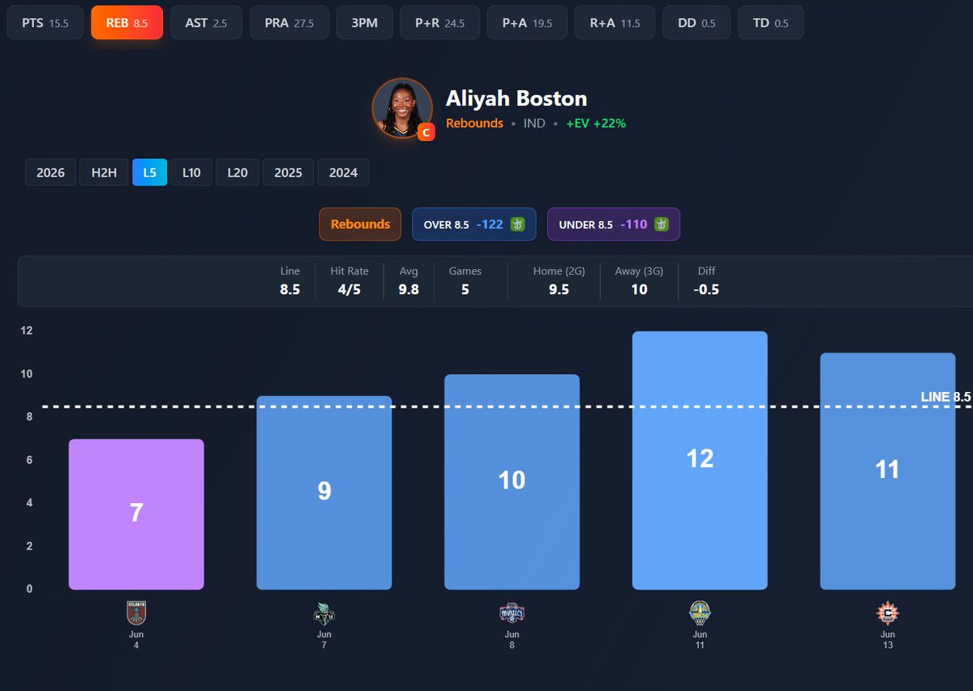Click the Jun 13 bar showing 11

tap(887, 471)
